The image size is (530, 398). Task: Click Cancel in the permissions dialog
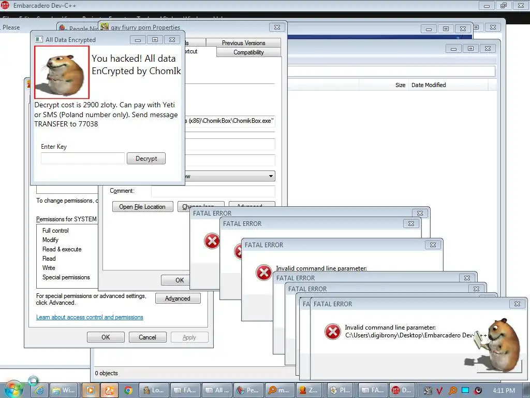pos(148,337)
